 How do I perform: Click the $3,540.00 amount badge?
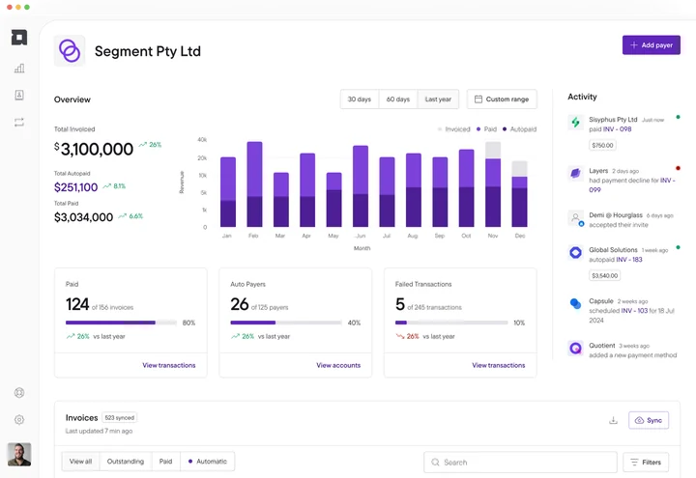click(x=604, y=275)
